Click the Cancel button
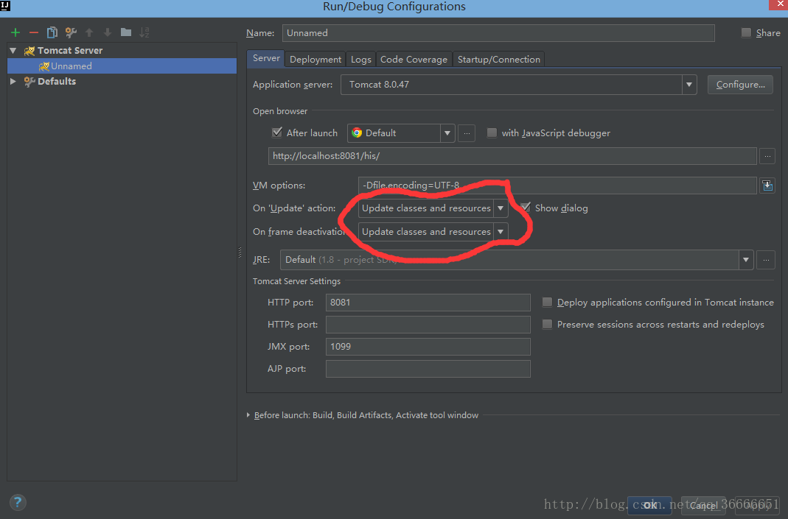The height and width of the screenshot is (519, 788). (703, 505)
